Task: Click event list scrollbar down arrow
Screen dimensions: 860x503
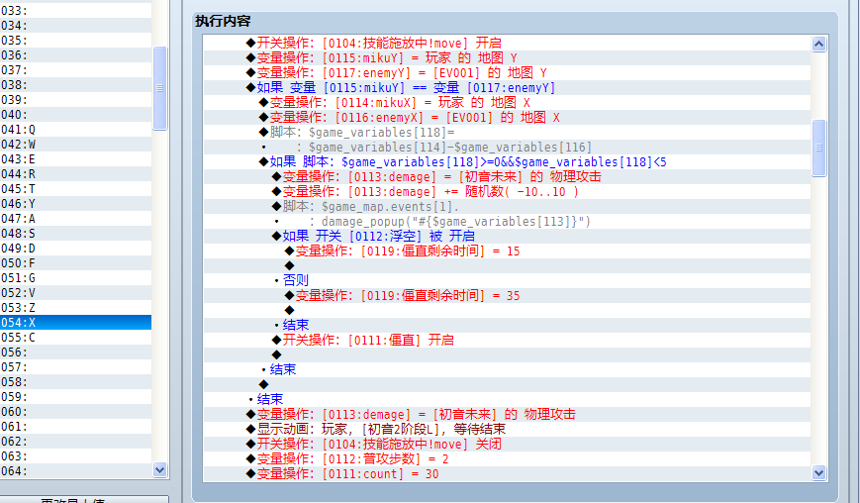Action: pyautogui.click(x=159, y=469)
